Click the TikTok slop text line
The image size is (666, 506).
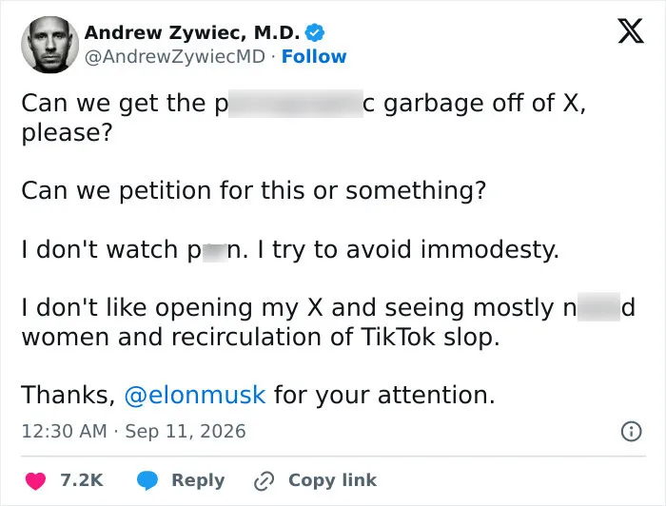[261, 338]
